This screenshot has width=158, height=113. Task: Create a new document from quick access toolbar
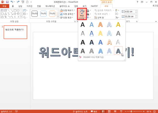[x=27, y=2]
